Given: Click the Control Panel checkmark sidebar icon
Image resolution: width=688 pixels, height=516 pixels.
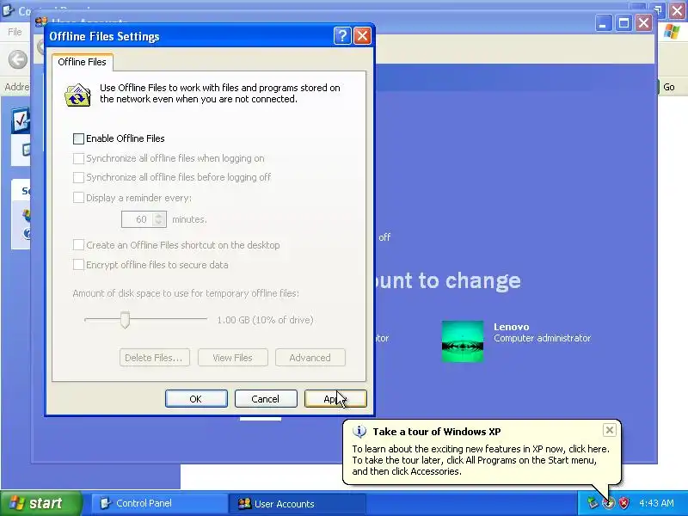Looking at the screenshot, I should [21, 120].
